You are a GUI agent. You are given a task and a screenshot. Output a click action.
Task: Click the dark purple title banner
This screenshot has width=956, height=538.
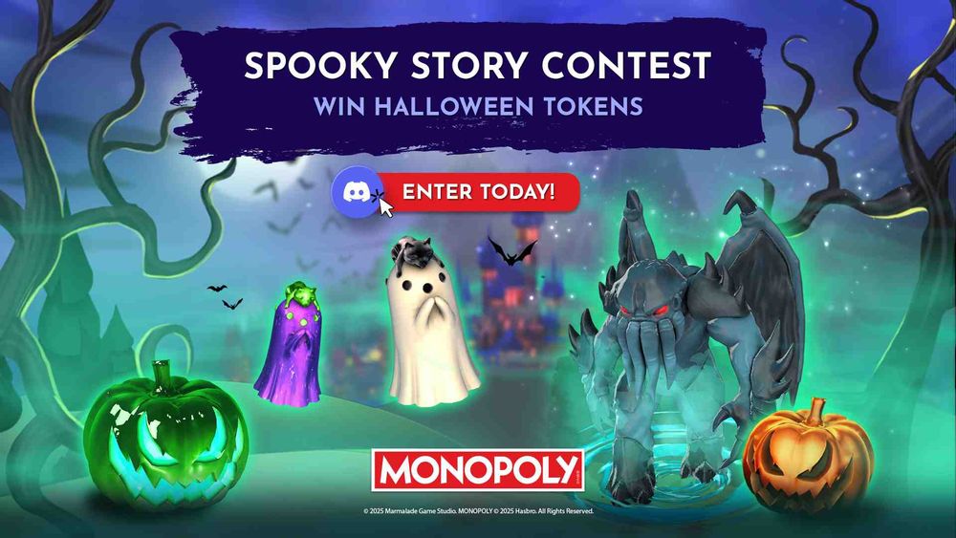pyautogui.click(x=468, y=92)
